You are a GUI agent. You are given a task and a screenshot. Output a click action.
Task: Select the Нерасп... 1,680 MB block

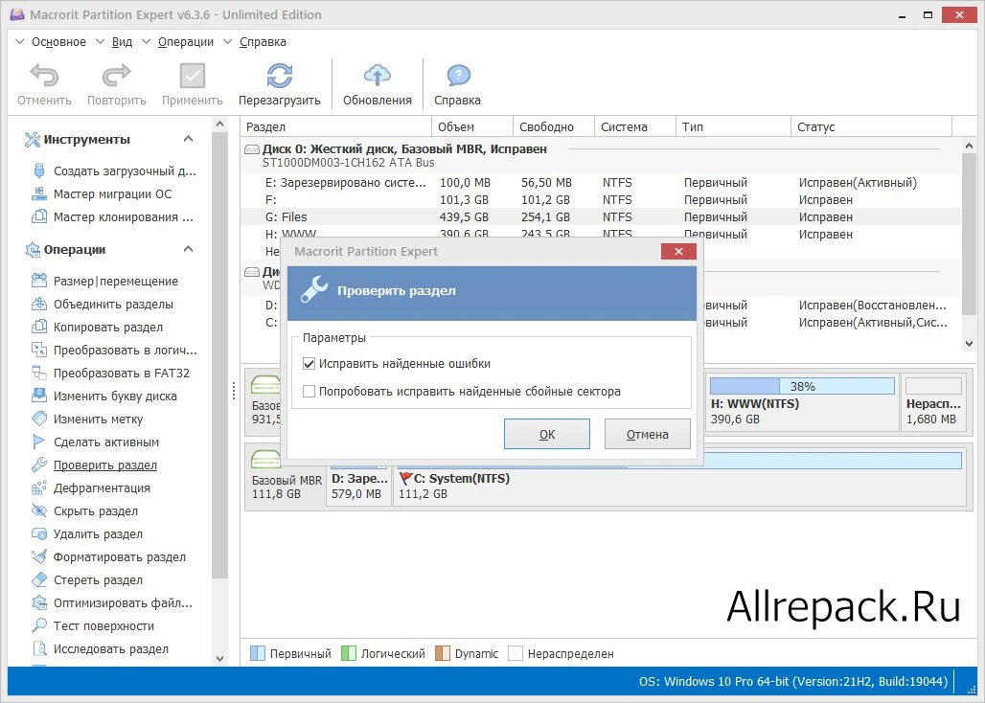933,401
